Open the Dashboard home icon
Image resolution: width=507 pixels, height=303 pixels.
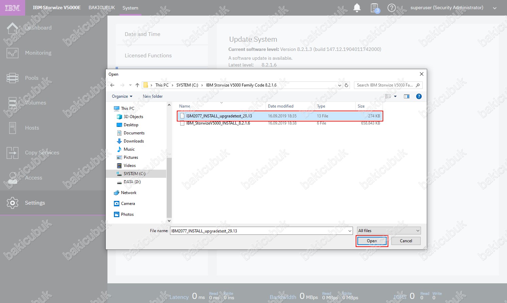tap(13, 28)
